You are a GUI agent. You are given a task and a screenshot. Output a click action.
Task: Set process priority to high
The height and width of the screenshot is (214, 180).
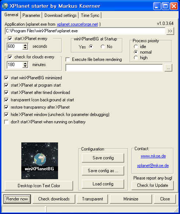[x=136, y=58]
